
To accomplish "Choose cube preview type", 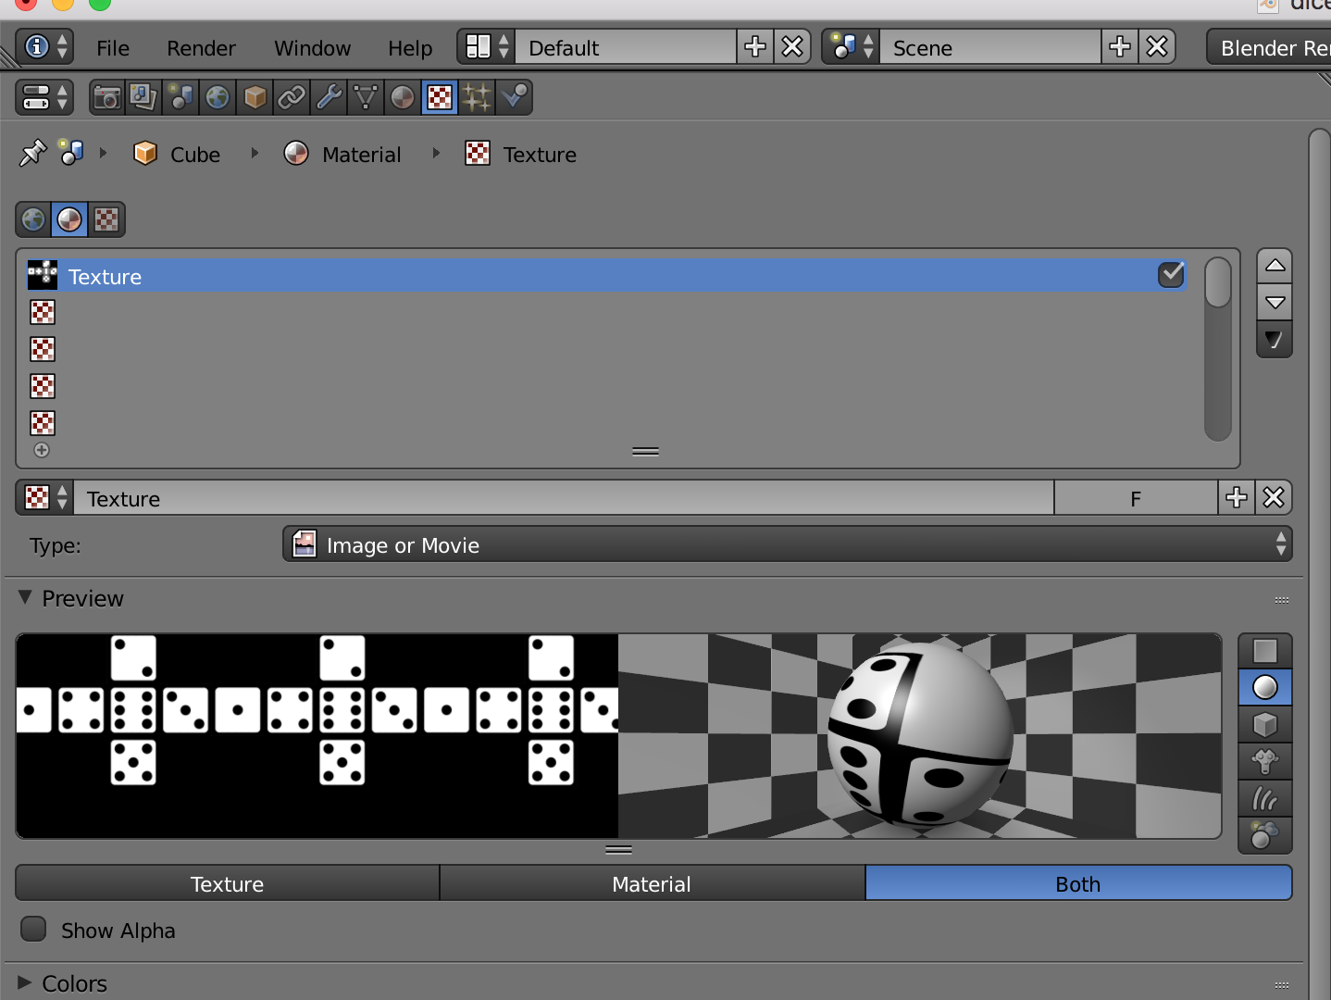I will point(1265,725).
